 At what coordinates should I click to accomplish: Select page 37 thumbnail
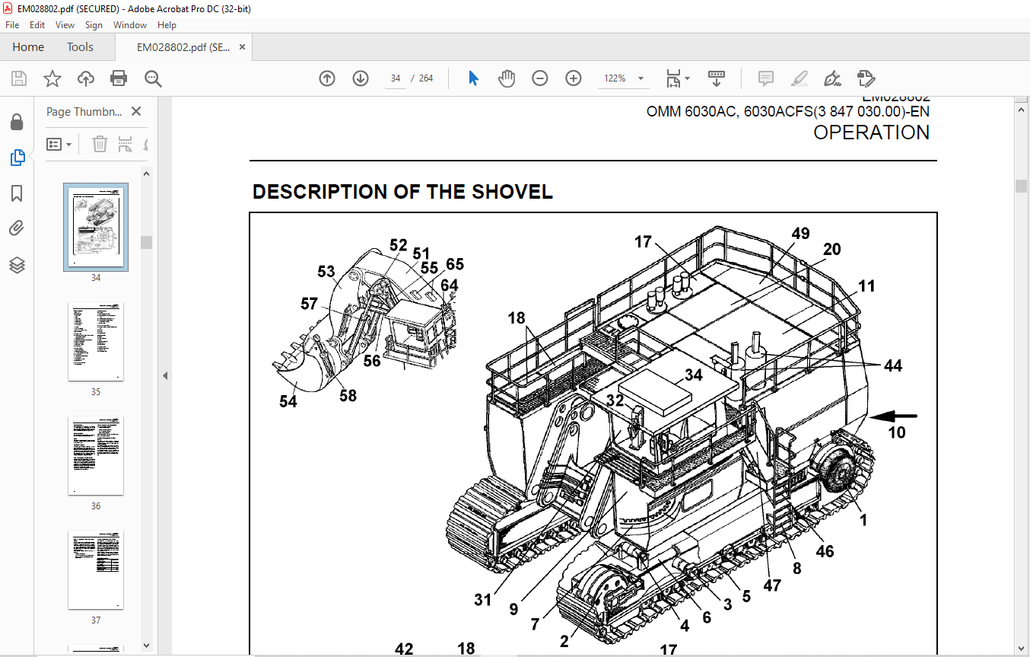(96, 569)
